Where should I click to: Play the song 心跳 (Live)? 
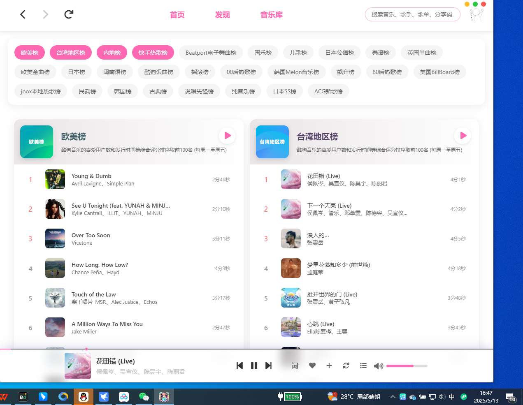click(x=365, y=327)
